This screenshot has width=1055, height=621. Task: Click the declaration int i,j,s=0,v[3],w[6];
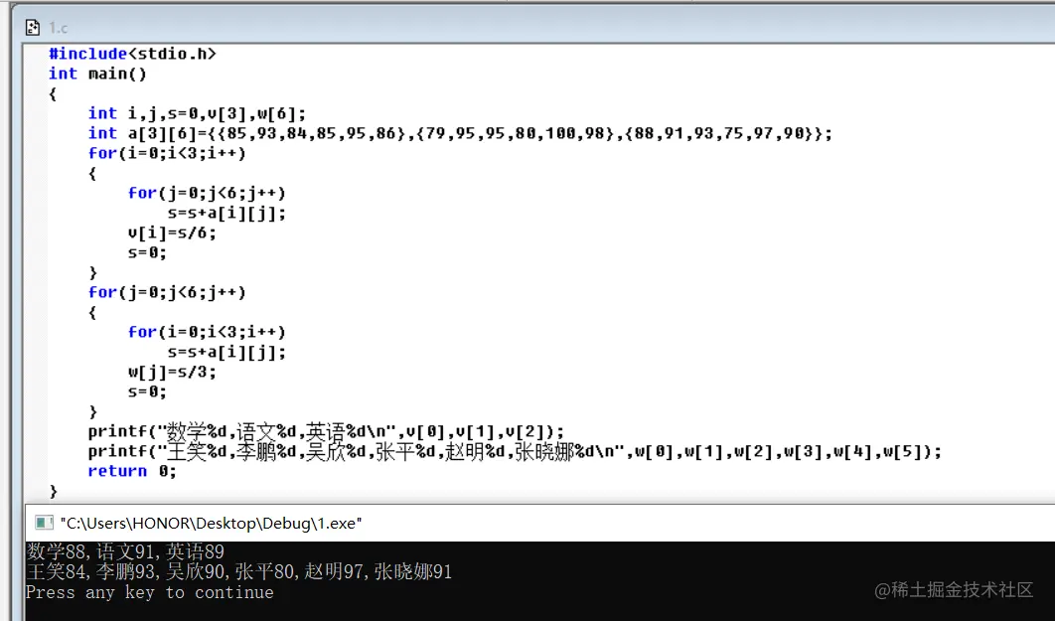pyautogui.click(x=197, y=113)
